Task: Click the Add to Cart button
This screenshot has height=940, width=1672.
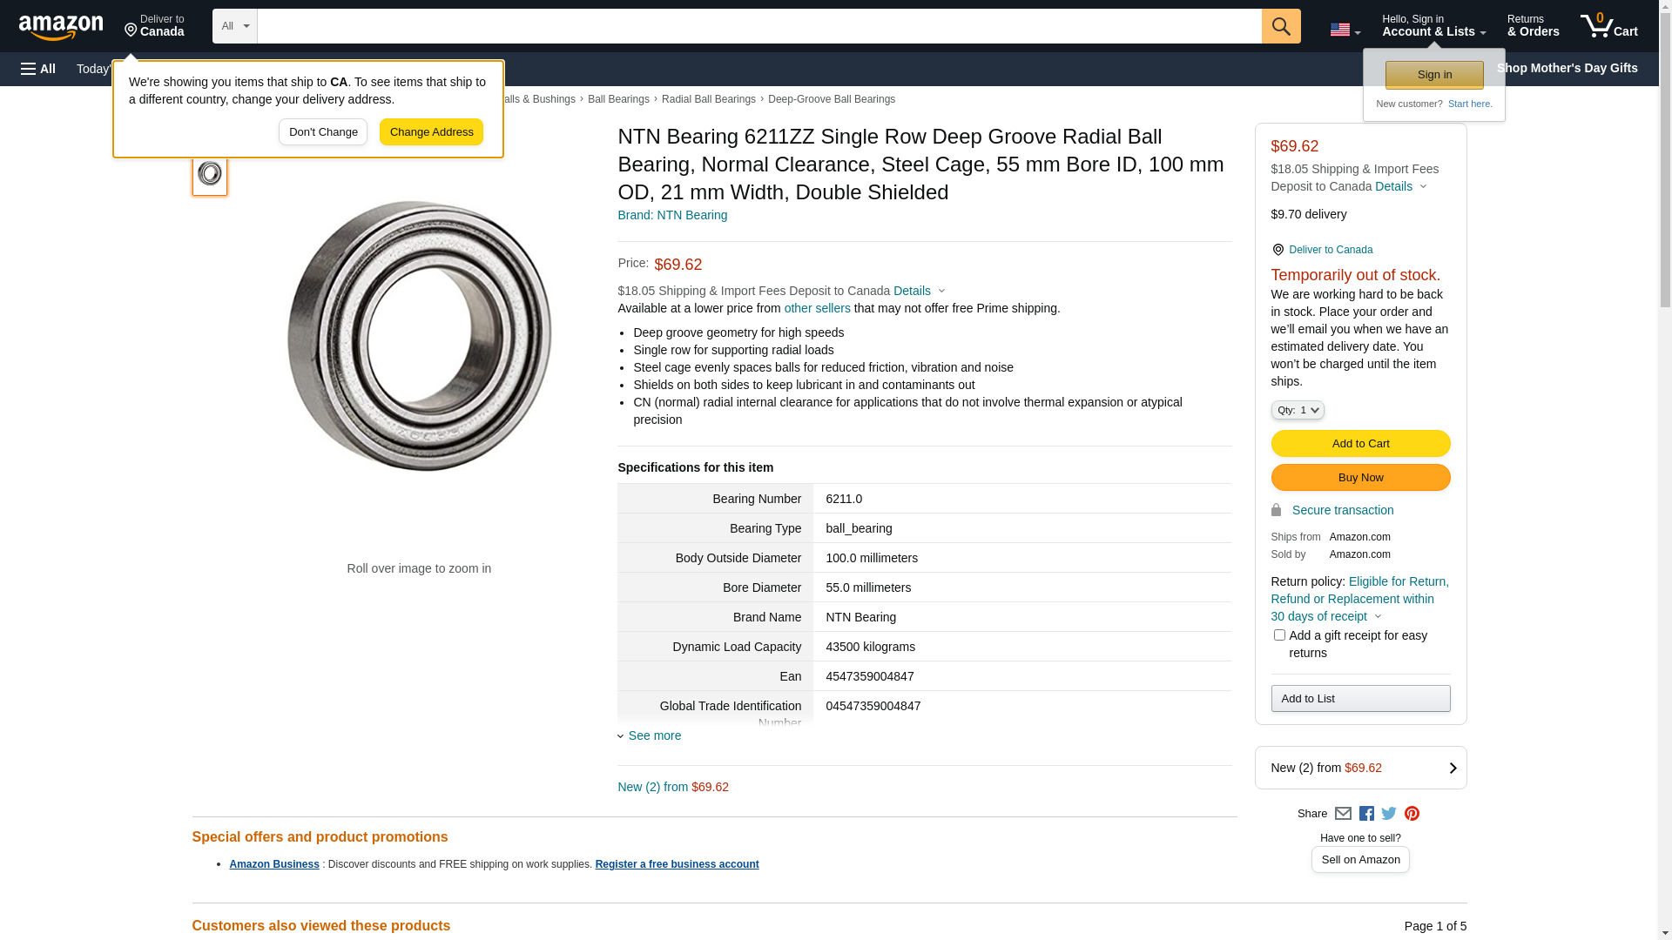Action: 1360,444
